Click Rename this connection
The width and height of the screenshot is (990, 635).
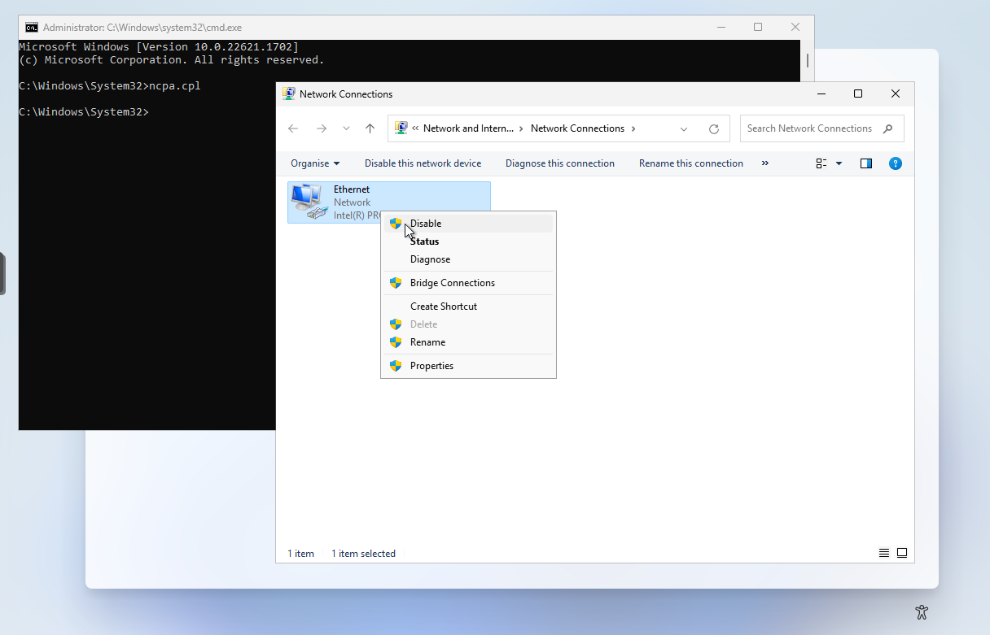(x=691, y=163)
